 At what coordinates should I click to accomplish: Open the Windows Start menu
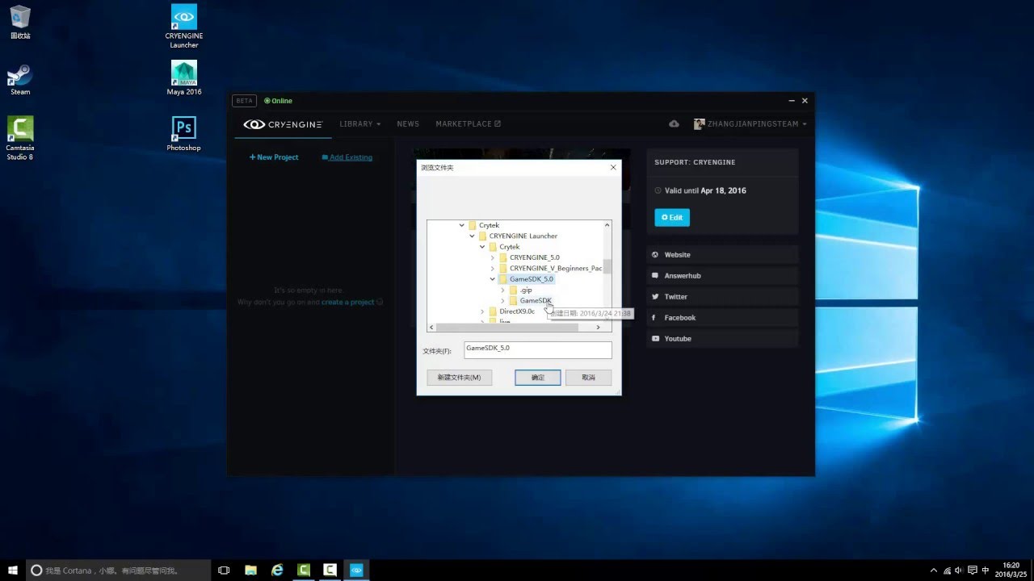(13, 570)
